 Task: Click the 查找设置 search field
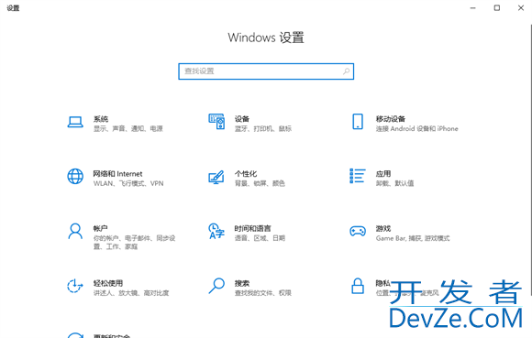[x=266, y=71]
